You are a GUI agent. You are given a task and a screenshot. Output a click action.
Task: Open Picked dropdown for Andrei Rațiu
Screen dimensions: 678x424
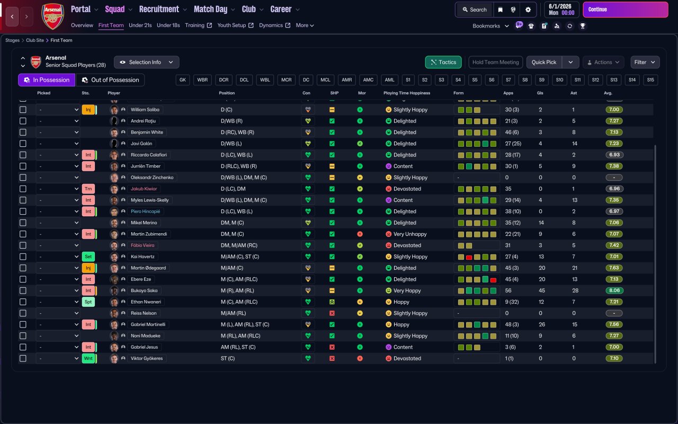coord(58,121)
